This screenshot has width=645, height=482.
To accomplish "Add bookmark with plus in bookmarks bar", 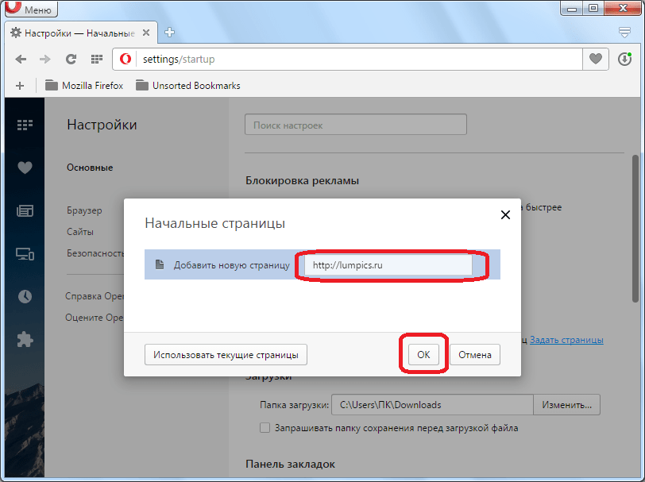I will pos(20,86).
